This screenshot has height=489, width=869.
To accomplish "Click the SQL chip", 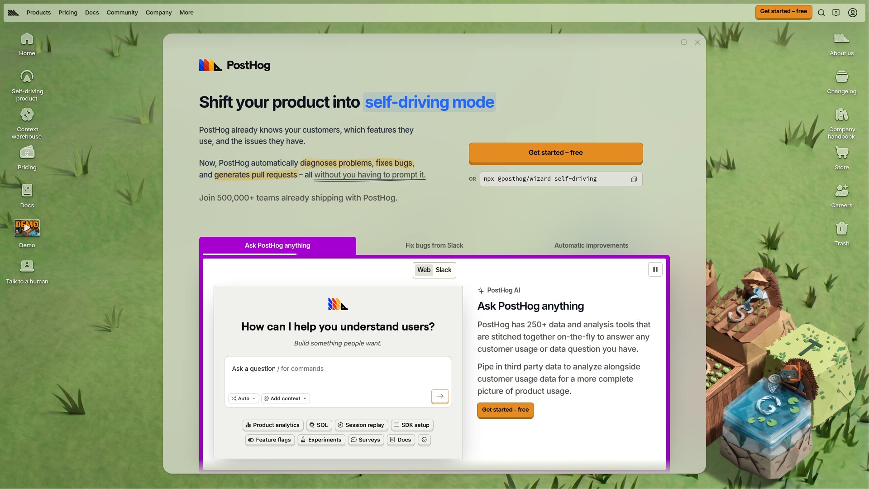I will point(319,425).
